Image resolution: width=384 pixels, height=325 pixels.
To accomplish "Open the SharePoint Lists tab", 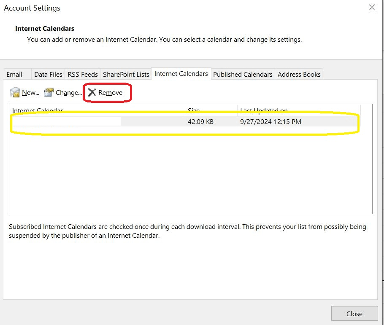I will tap(125, 74).
